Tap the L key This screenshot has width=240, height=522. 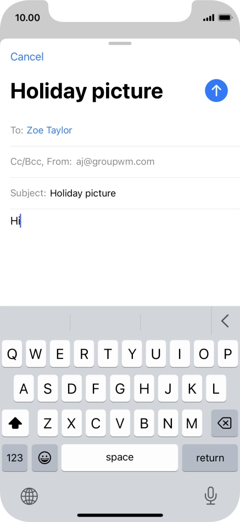[216, 389]
